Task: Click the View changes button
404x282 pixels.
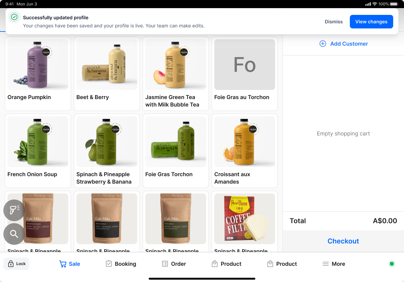Action: pyautogui.click(x=371, y=22)
